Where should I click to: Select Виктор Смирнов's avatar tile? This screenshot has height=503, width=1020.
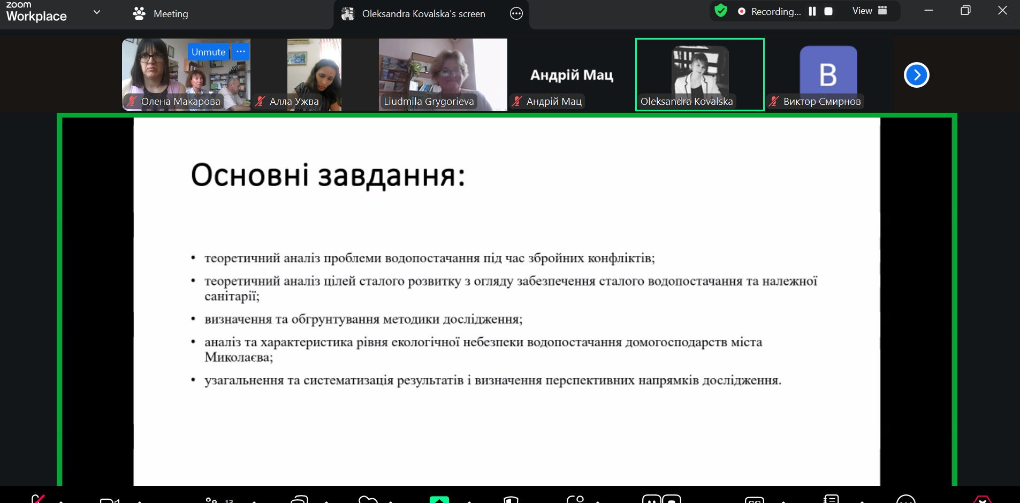point(828,74)
